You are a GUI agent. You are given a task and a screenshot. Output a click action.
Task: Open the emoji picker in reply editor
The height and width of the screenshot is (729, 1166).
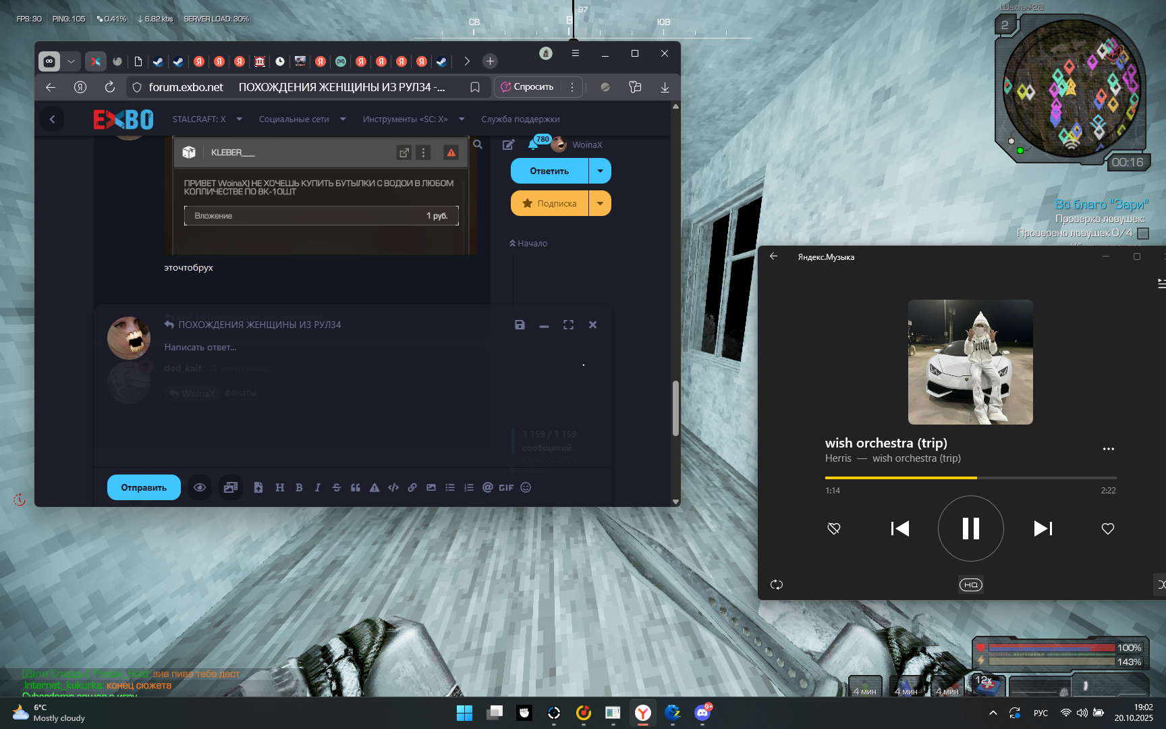pos(526,487)
